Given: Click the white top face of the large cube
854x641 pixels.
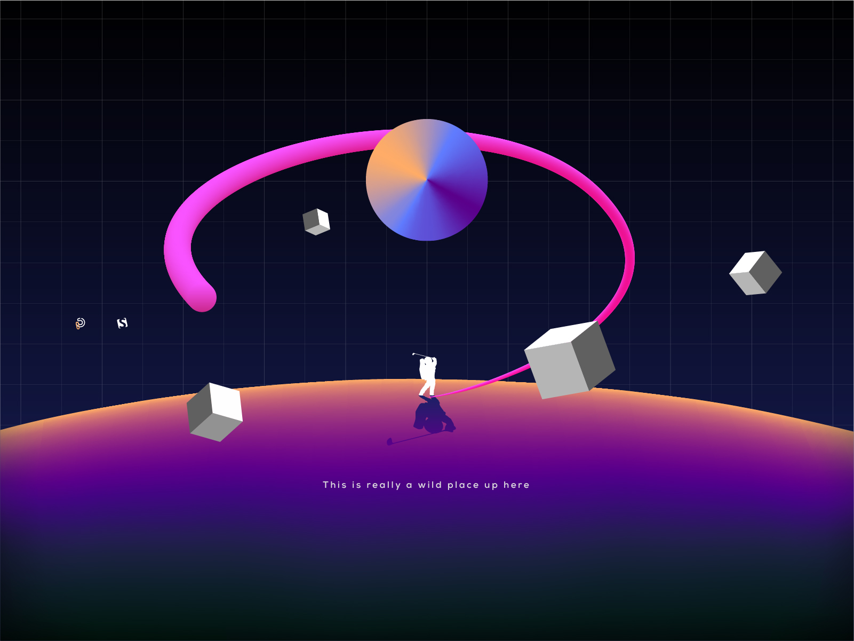Looking at the screenshot, I should click(560, 335).
